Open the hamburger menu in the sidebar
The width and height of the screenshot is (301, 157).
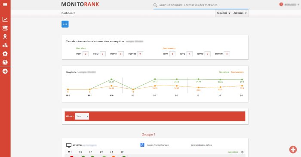tap(5, 4)
